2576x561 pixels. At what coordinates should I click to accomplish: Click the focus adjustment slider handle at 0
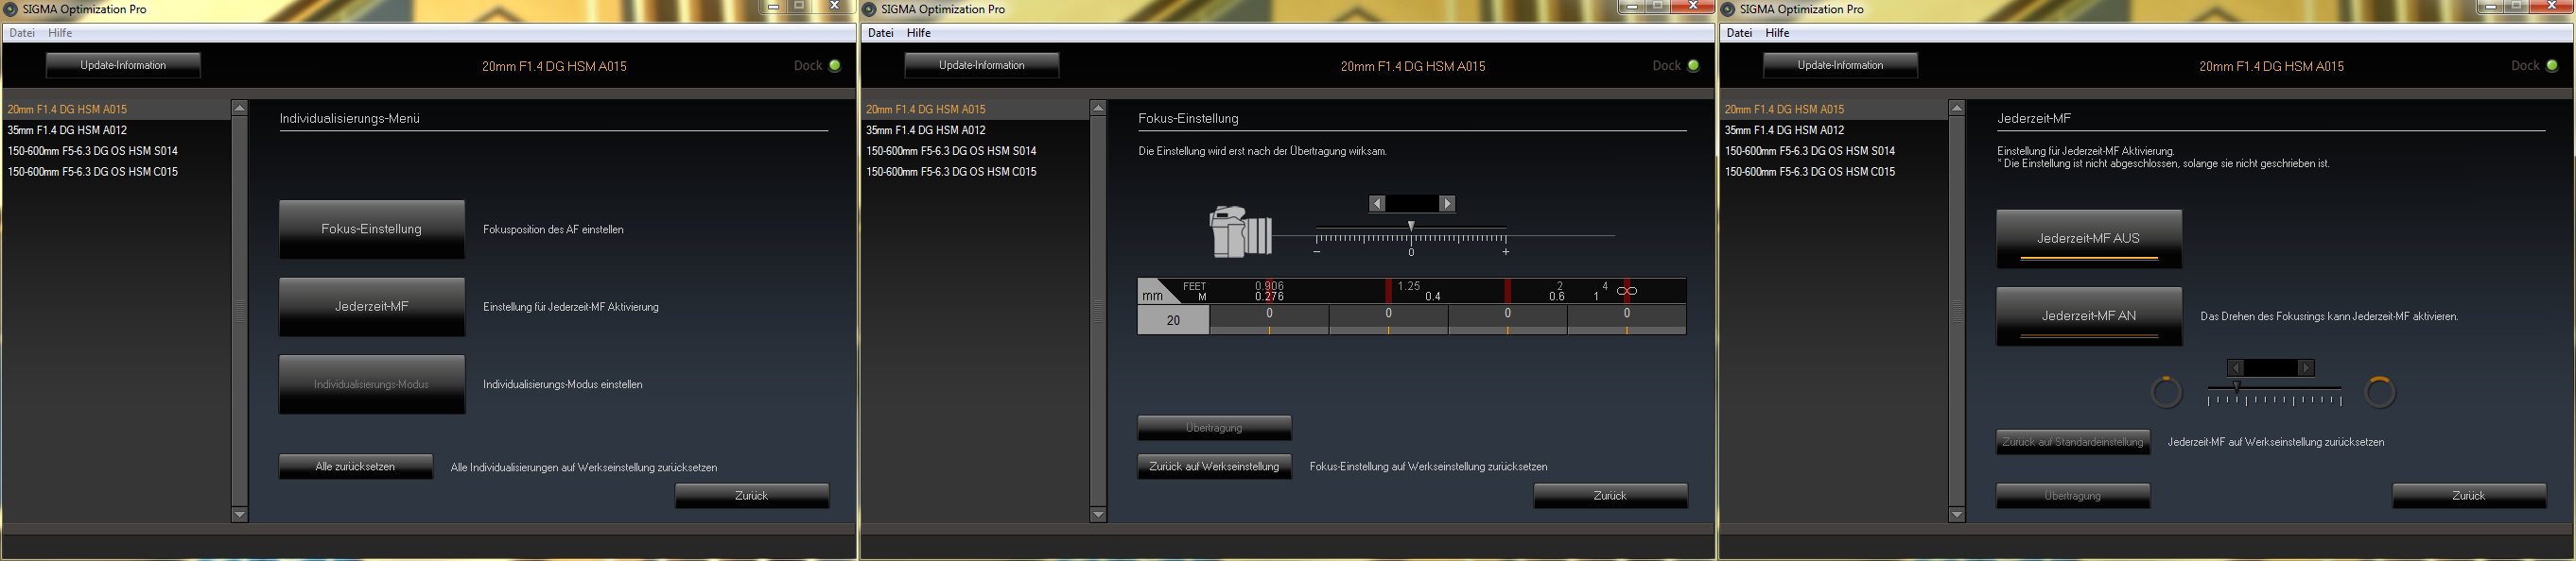[x=1411, y=227]
